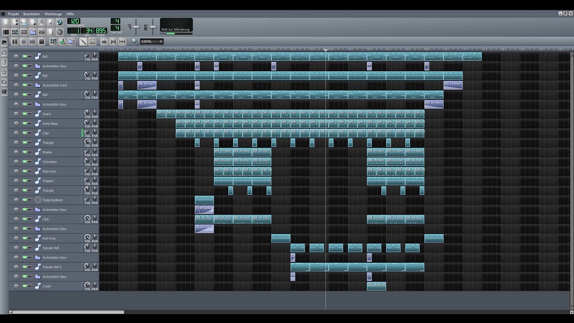Show the FX Mixer

click(x=42, y=32)
